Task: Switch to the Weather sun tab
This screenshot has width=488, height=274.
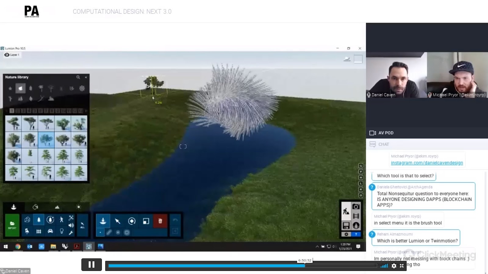Action: click(x=79, y=207)
